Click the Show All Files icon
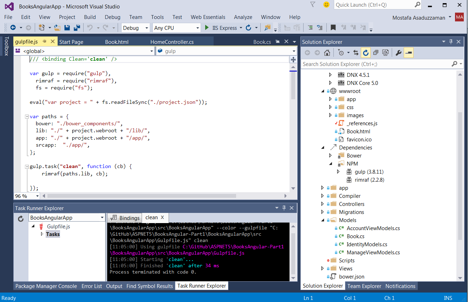 click(385, 53)
